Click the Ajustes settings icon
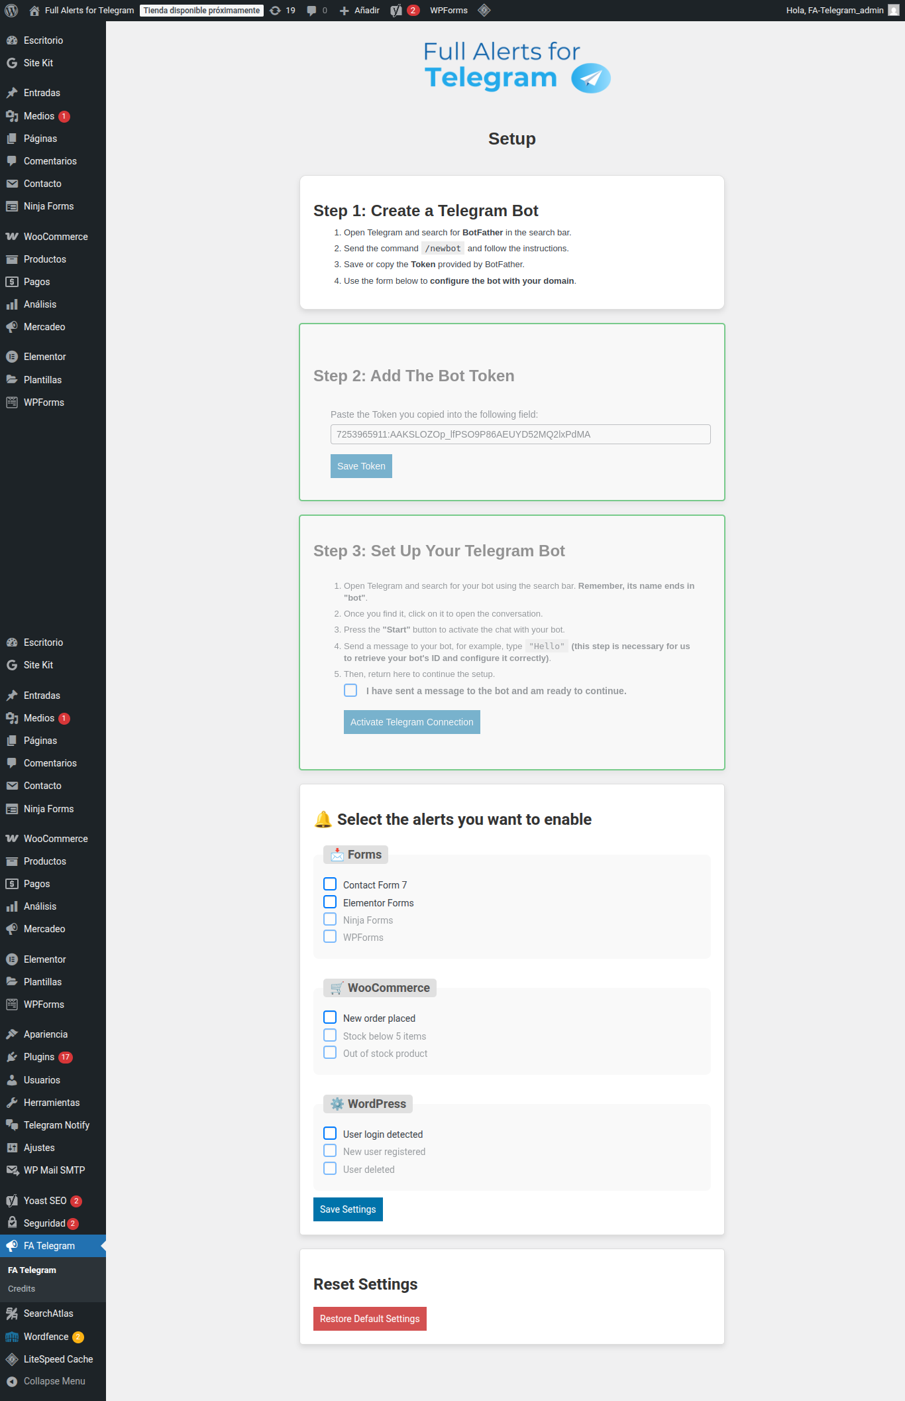Viewport: 905px width, 1401px height. (12, 1148)
